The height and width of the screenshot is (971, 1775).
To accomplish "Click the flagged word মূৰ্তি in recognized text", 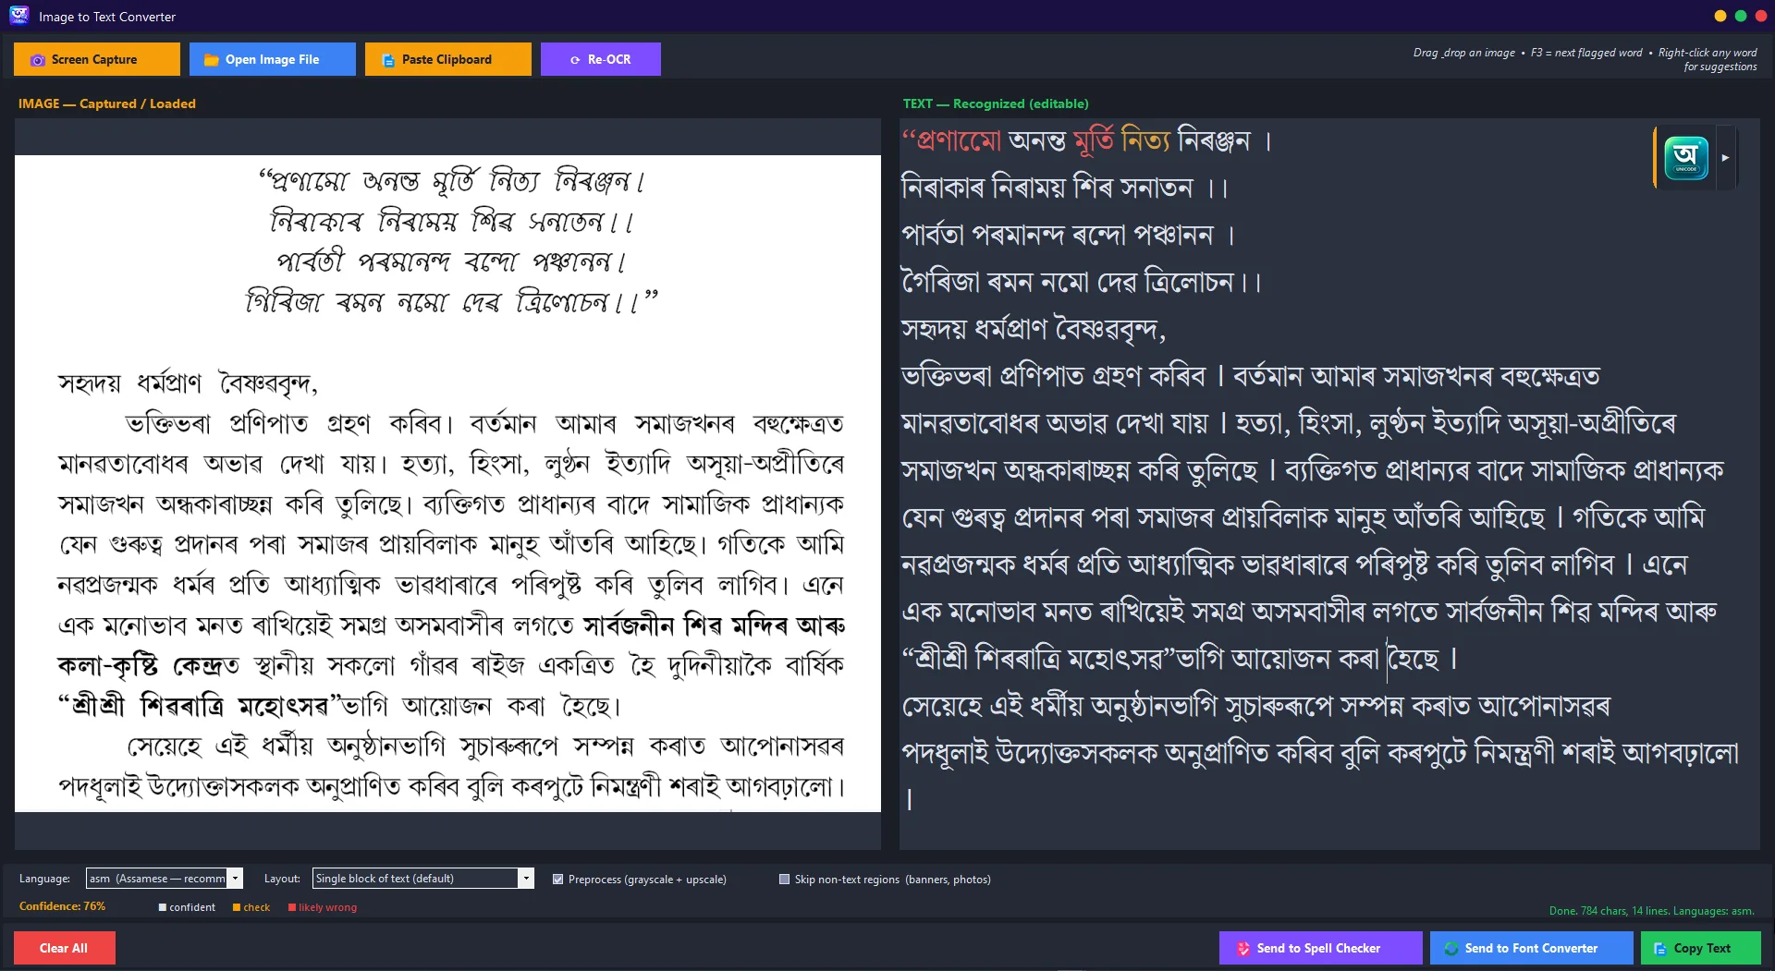I will (1094, 140).
